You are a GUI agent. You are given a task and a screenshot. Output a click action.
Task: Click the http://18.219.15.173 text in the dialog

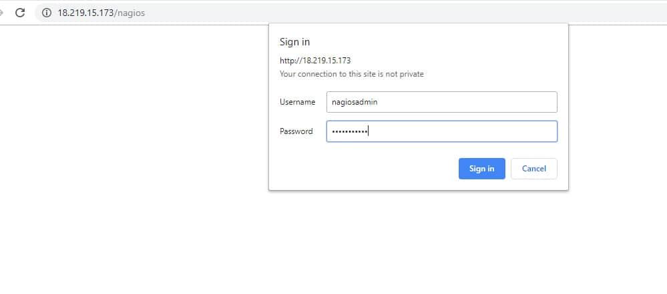315,60
